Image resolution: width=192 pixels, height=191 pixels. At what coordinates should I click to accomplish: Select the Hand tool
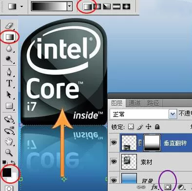click(x=9, y=141)
